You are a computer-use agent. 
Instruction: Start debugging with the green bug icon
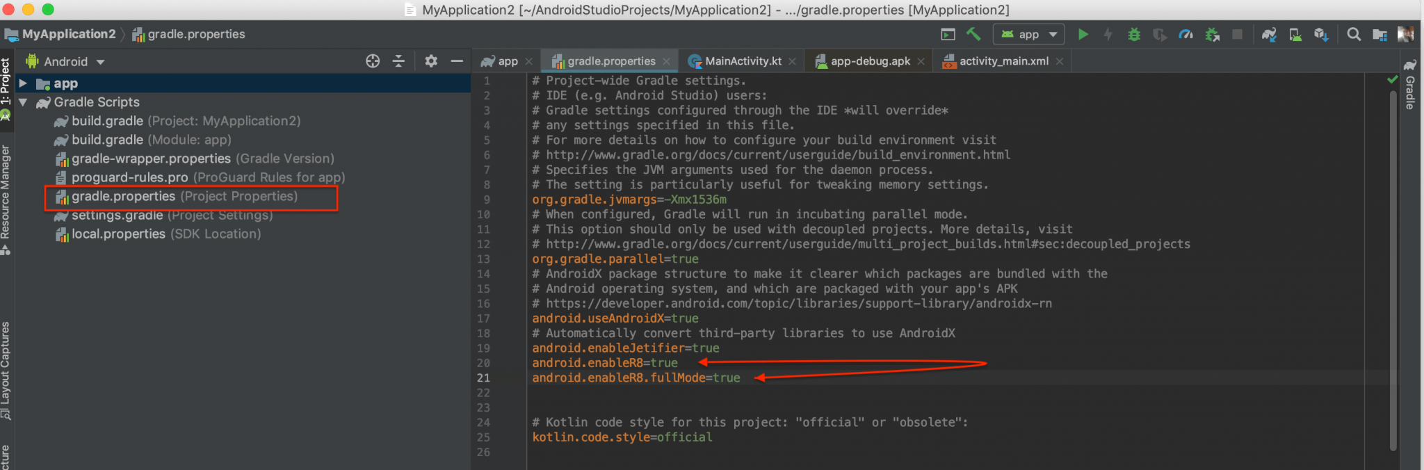[x=1134, y=34]
